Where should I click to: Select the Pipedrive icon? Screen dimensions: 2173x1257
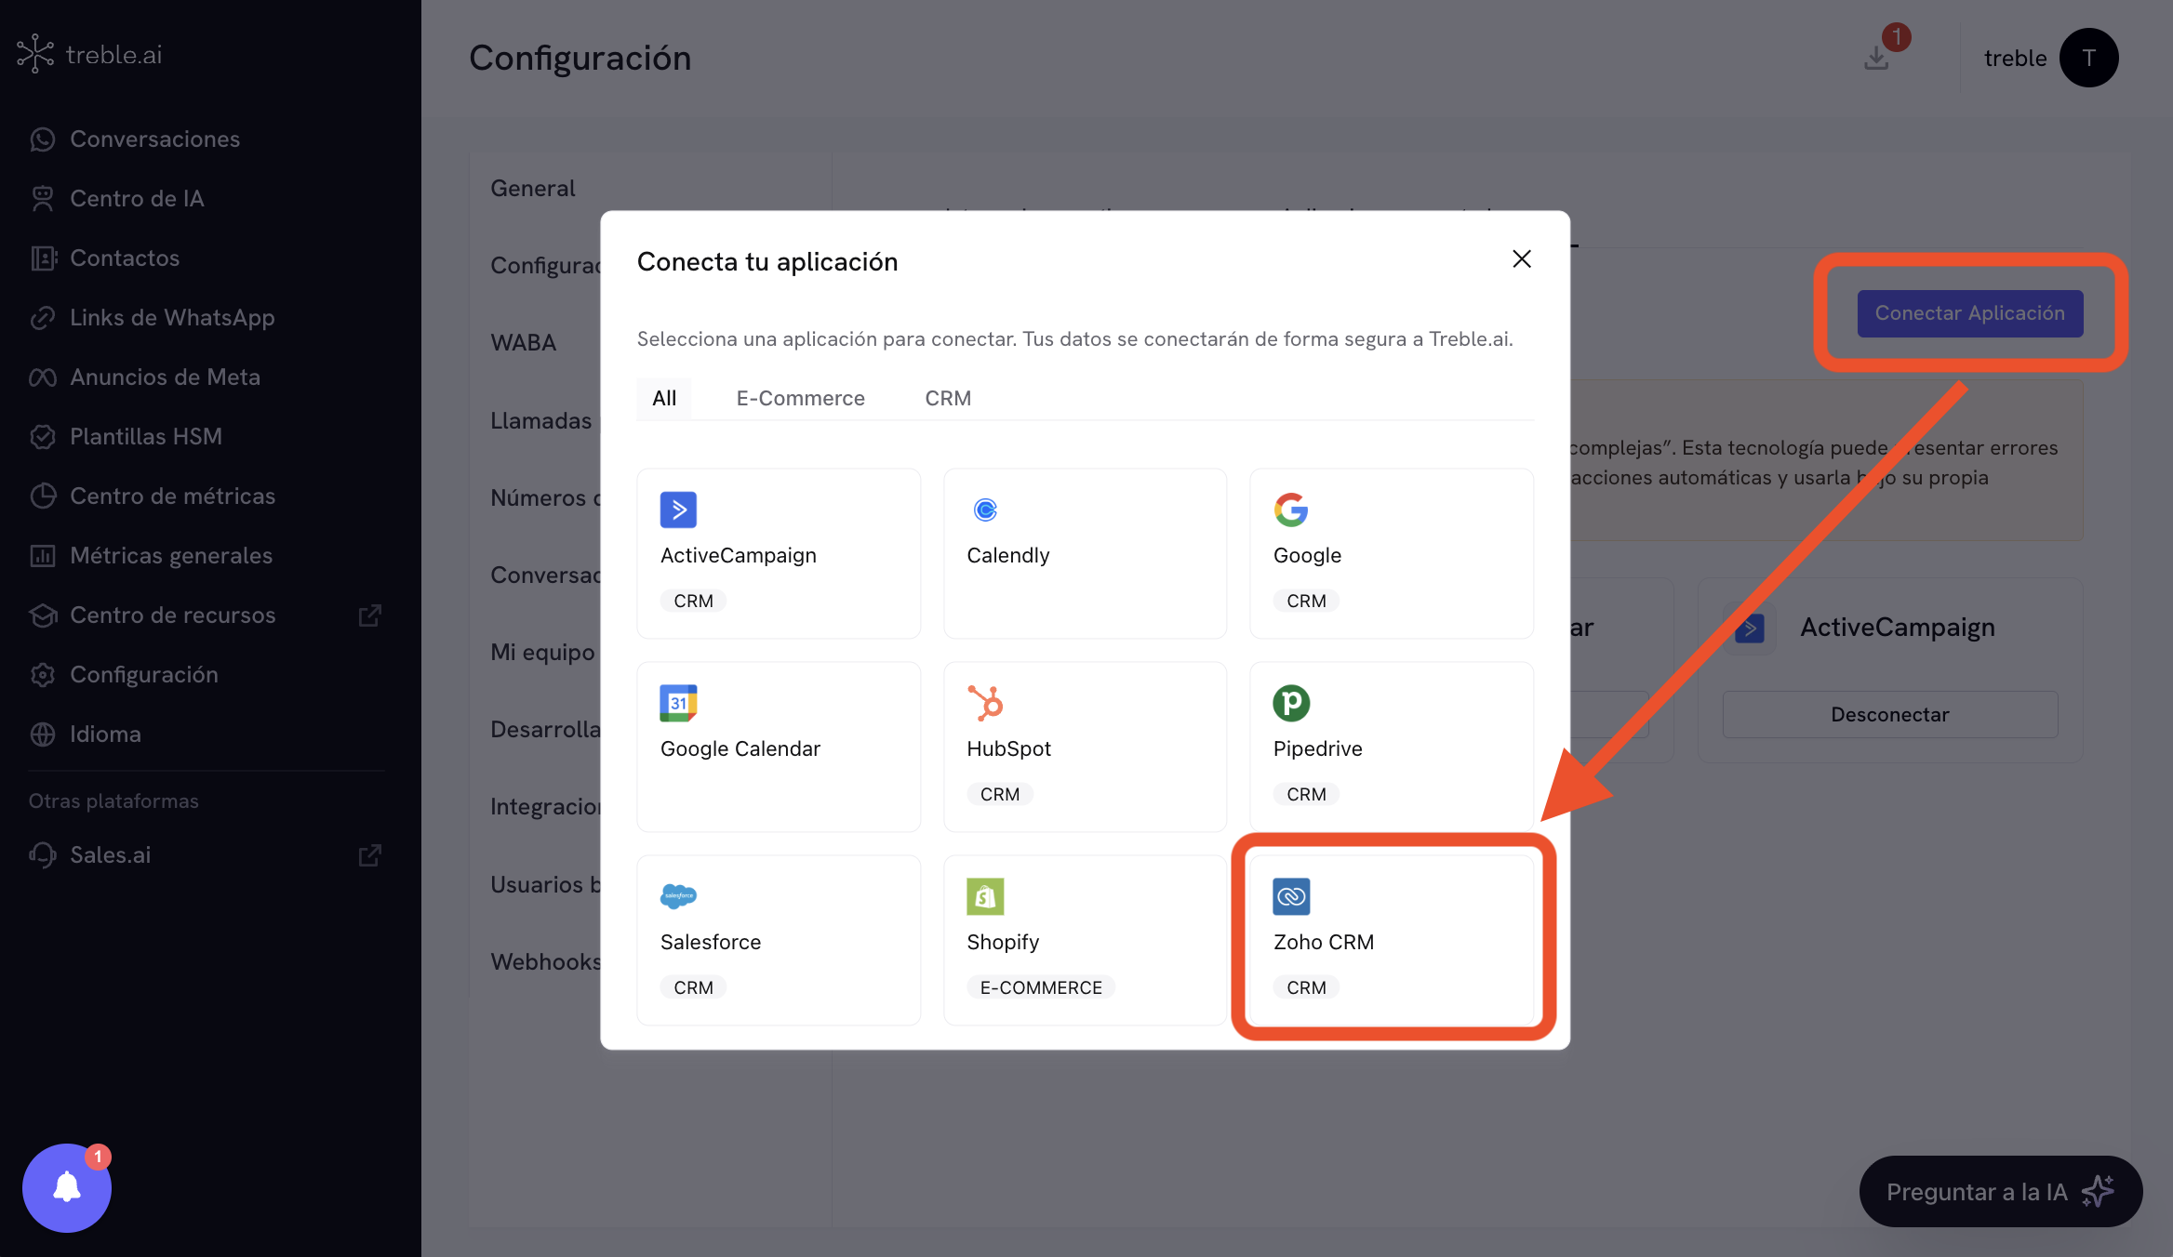point(1292,703)
